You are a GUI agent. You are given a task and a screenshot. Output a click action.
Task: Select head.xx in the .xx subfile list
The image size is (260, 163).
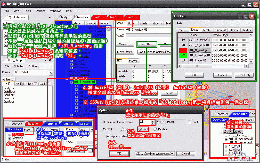pos(9,102)
